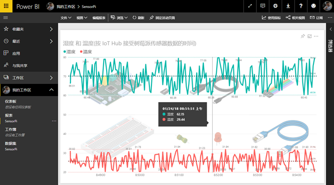Image resolution: width=334 pixels, height=185 pixels.
Task: Click the tooltip timestamp 01/24/18 08:51:51
Action: [x=182, y=109]
